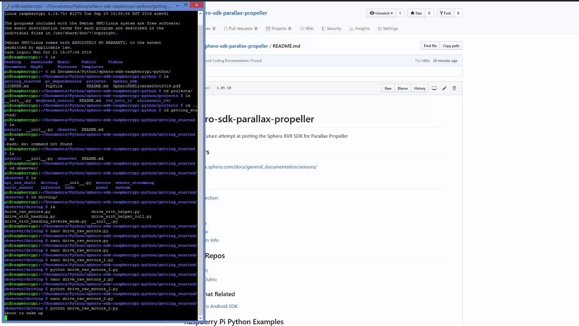Click the parallax-propeller repo title at top
579x326 pixels.
click(236, 13)
